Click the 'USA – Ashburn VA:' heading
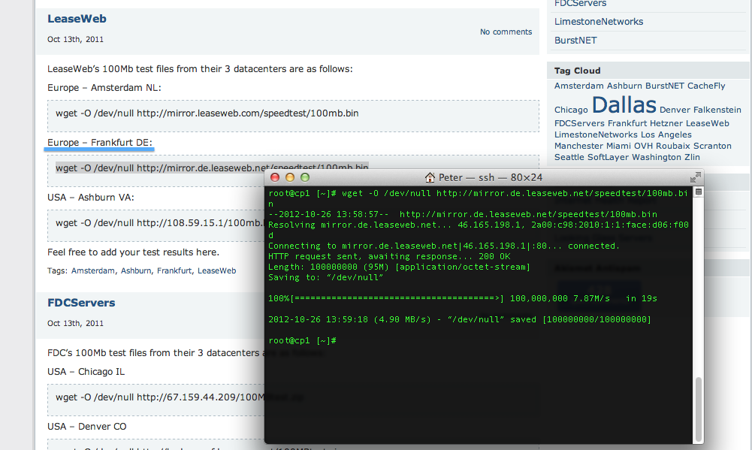Screen dimensions: 752x450 click(91, 197)
